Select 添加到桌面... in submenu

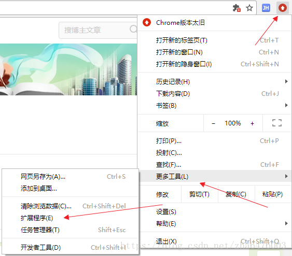pyautogui.click(x=71, y=189)
